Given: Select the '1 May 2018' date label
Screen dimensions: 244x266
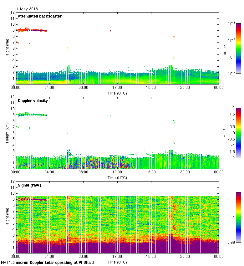Looking at the screenshot, I should pyautogui.click(x=27, y=9).
